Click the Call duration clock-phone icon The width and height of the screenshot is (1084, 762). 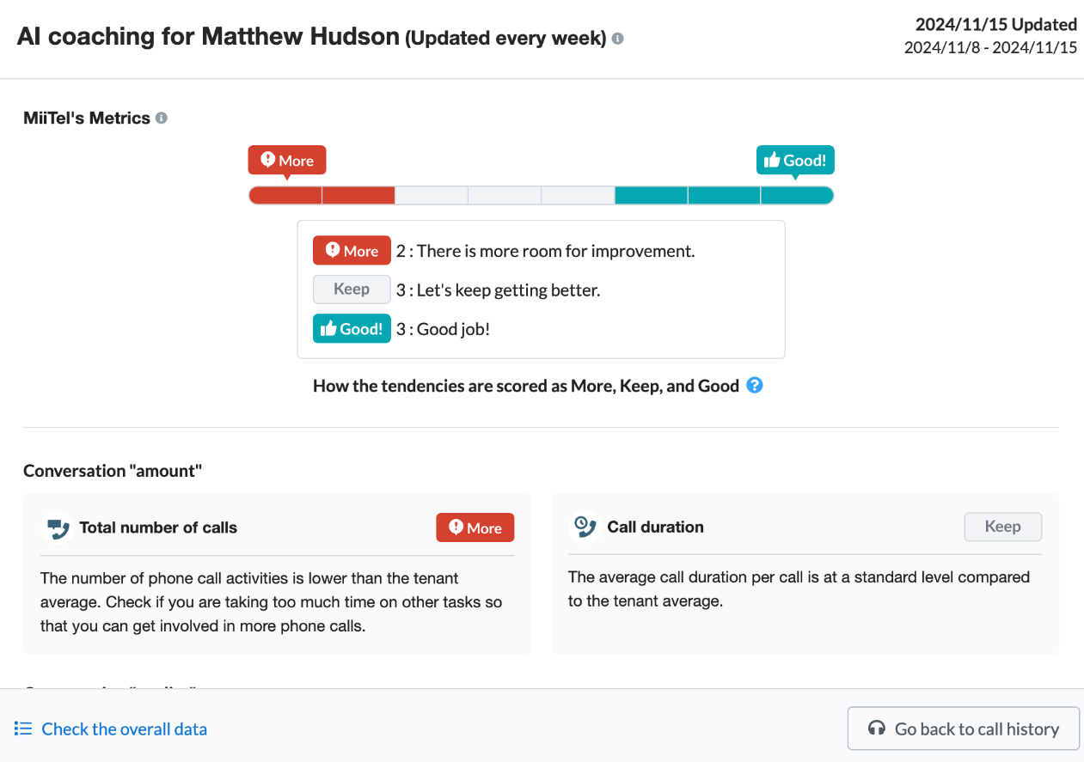click(585, 527)
